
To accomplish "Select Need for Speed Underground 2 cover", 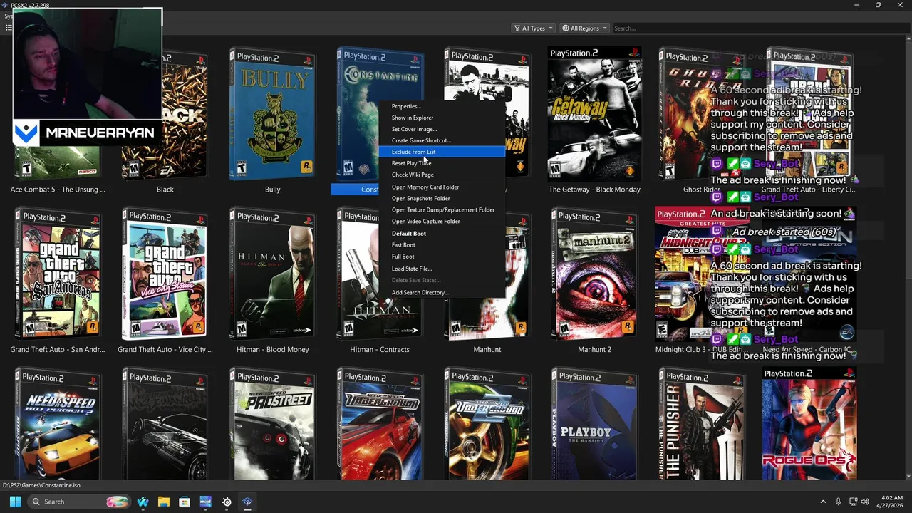I will tap(487, 424).
